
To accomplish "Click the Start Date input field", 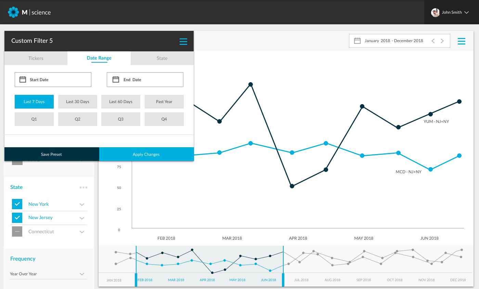I will click(53, 79).
